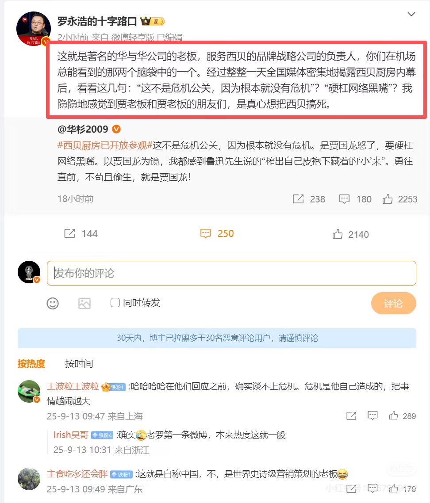Attach an image to the comment
The width and height of the screenshot is (430, 503).
click(x=84, y=303)
